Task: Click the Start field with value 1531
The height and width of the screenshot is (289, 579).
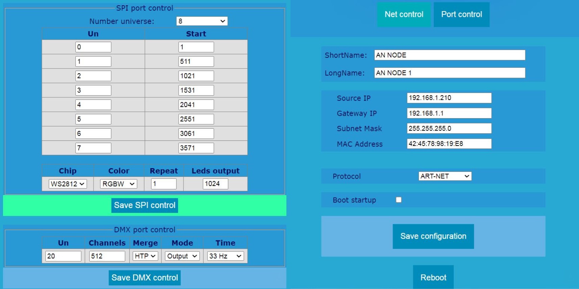Action: pyautogui.click(x=196, y=90)
